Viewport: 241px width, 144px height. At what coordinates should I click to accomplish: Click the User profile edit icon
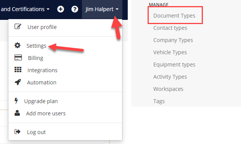tap(18, 26)
